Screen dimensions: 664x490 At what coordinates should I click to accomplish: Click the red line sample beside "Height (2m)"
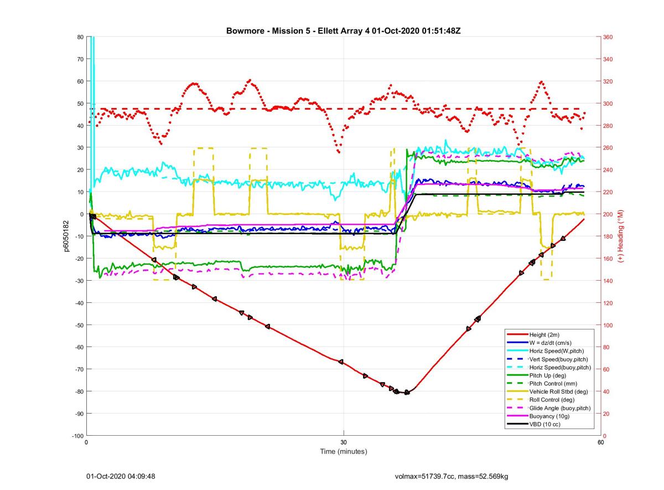coord(517,334)
